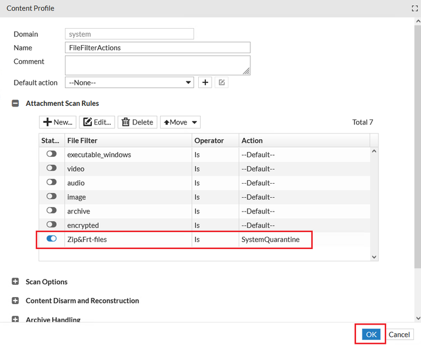Enable the executable_windows rule toggle

(x=51, y=154)
